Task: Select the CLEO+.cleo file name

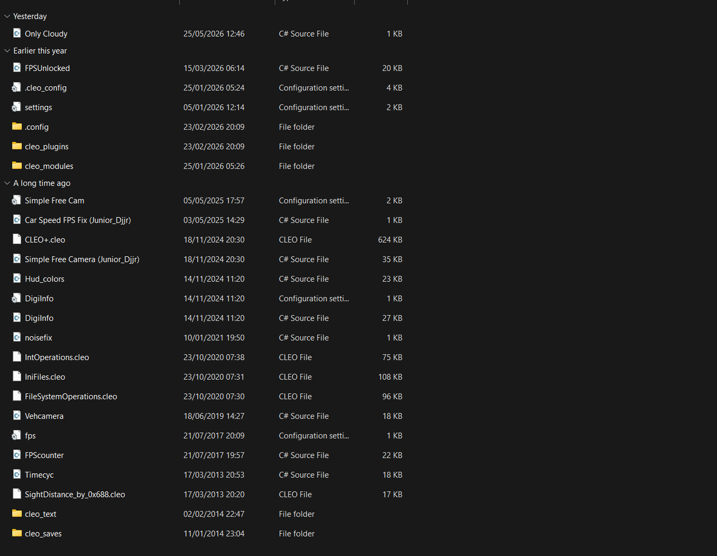Action: pos(45,240)
